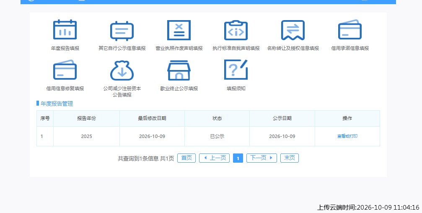422x213 pixels.
Task: Click the 公示日期 cell 2026-10-09
Action: [x=282, y=136]
